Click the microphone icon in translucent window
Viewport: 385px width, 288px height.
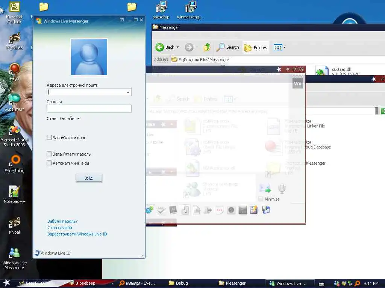[x=282, y=189]
